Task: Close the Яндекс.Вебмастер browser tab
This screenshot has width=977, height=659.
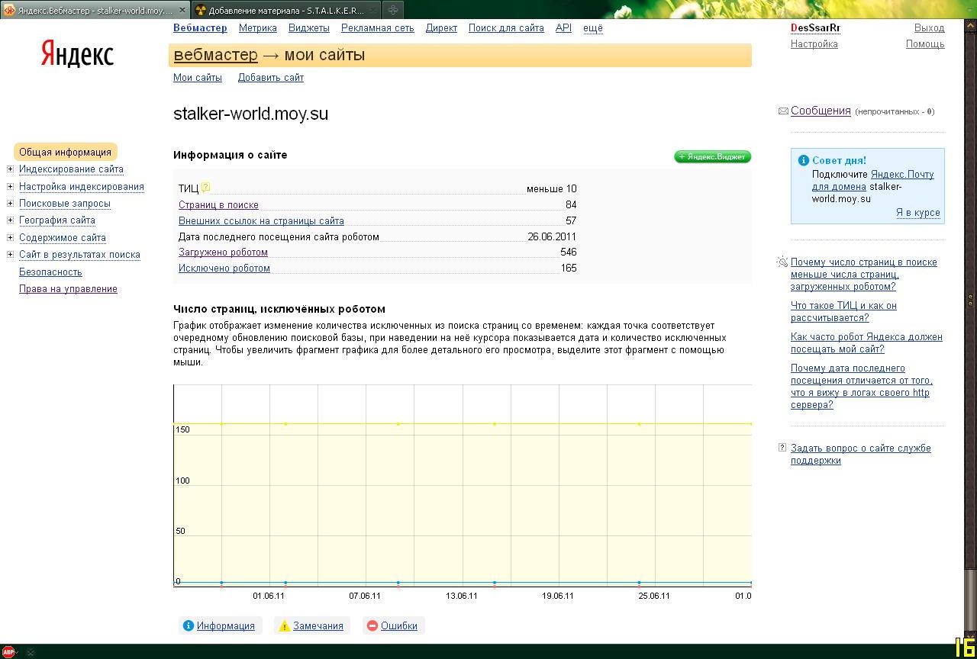Action: [x=182, y=11]
